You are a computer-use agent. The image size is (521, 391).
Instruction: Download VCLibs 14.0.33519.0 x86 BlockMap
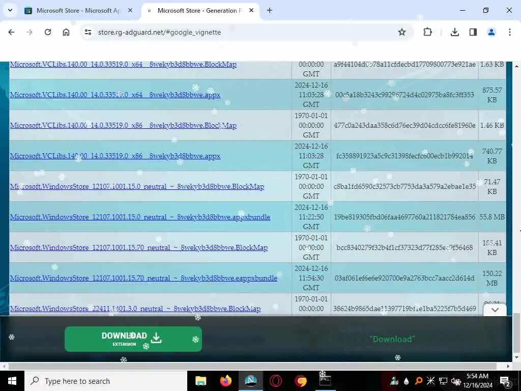pos(123,125)
